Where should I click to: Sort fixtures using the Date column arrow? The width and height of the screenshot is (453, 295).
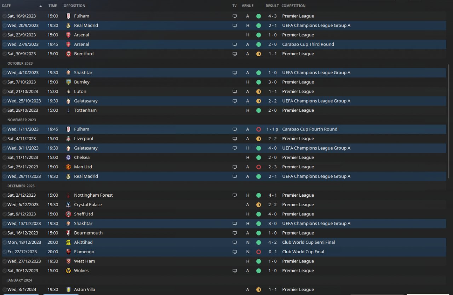(x=40, y=6)
